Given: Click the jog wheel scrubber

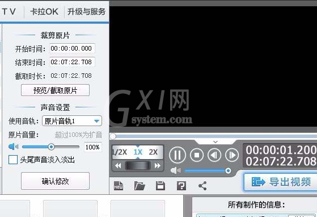Looking at the screenshot, I should coord(138,166).
